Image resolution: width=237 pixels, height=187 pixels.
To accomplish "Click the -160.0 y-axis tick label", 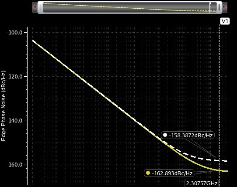I will click(x=14, y=164).
